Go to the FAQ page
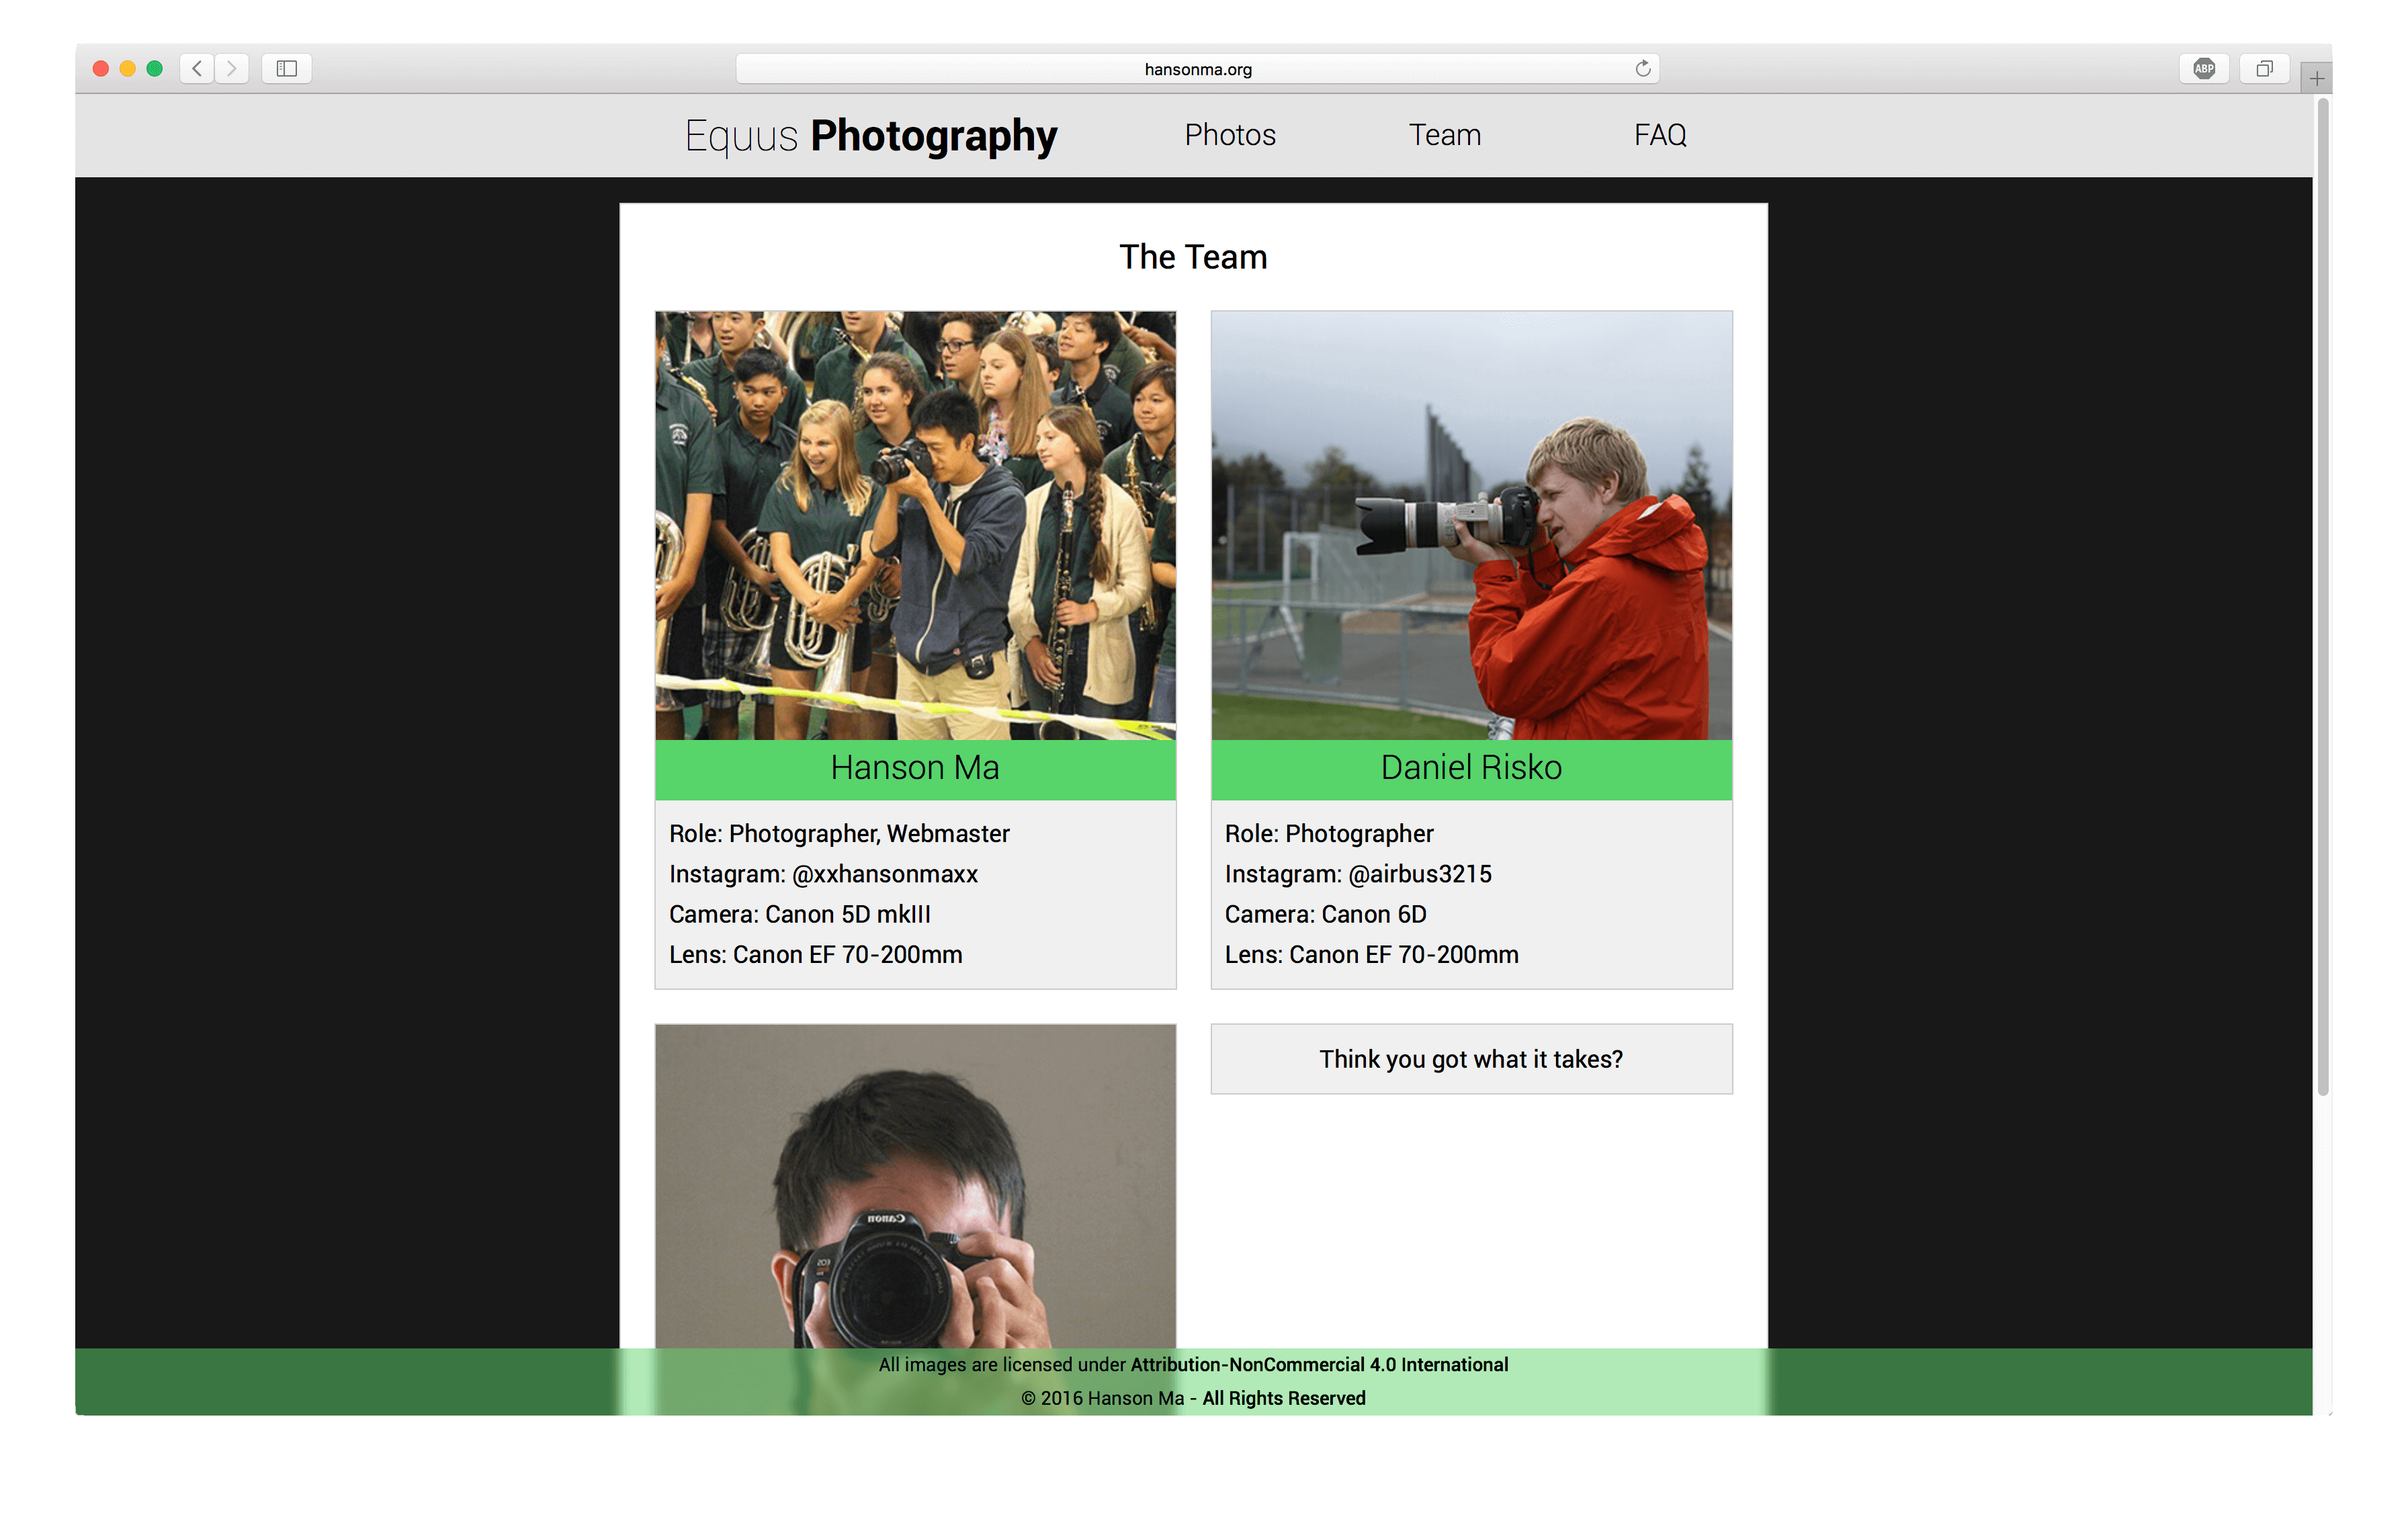Viewport: 2408px width, 1523px height. point(1659,135)
